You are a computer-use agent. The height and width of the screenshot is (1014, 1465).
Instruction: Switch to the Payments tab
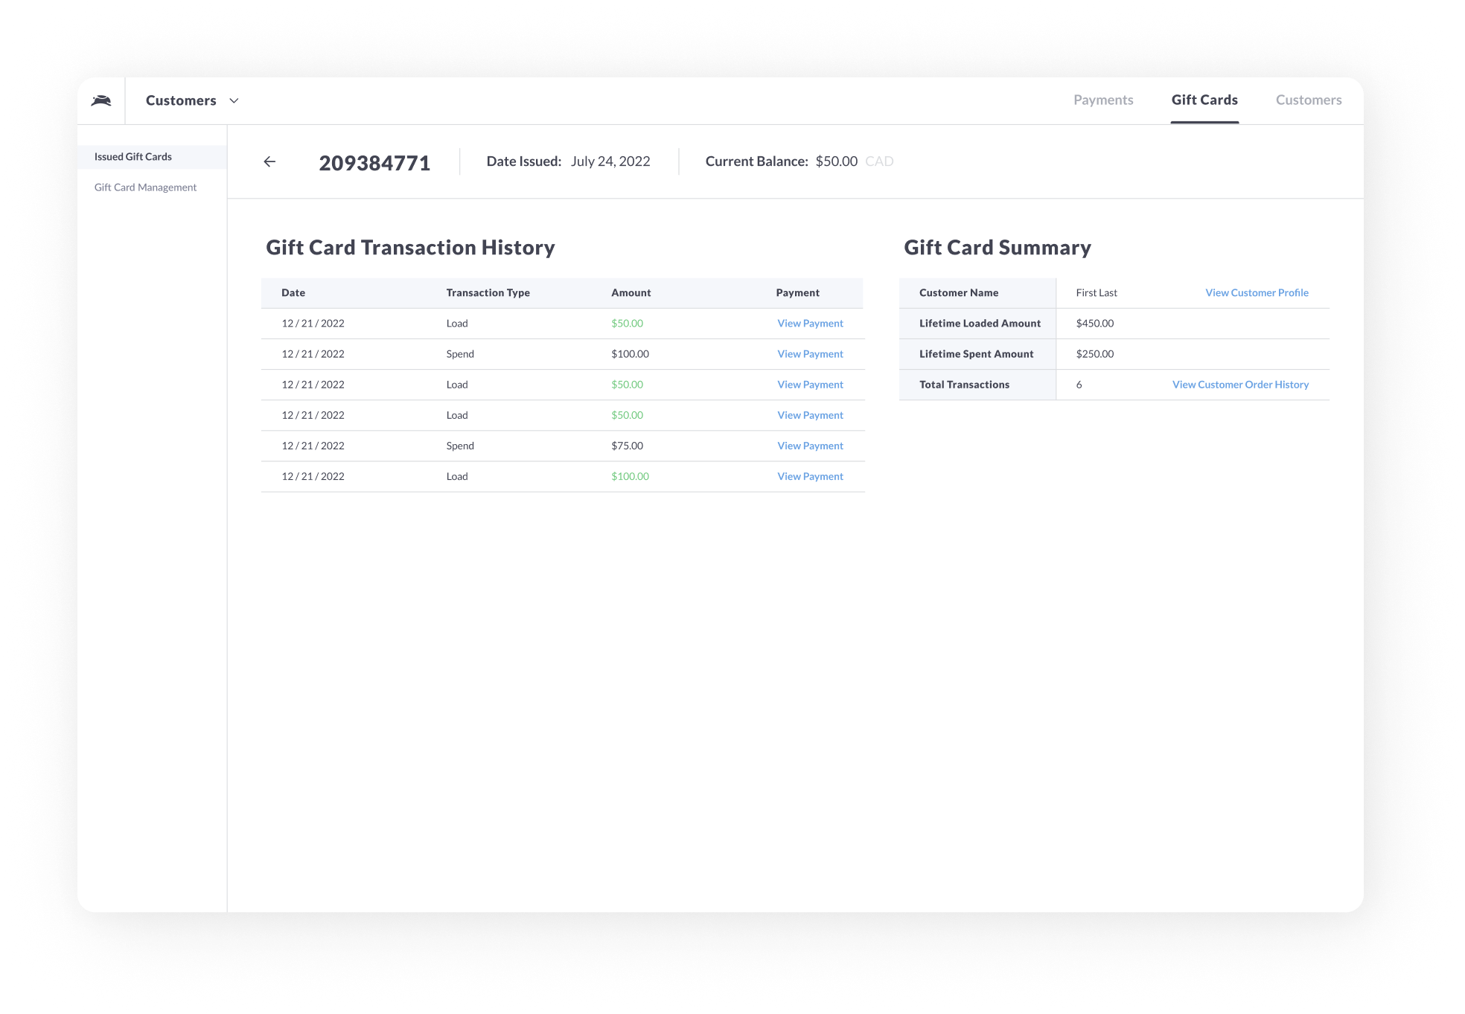click(x=1102, y=100)
